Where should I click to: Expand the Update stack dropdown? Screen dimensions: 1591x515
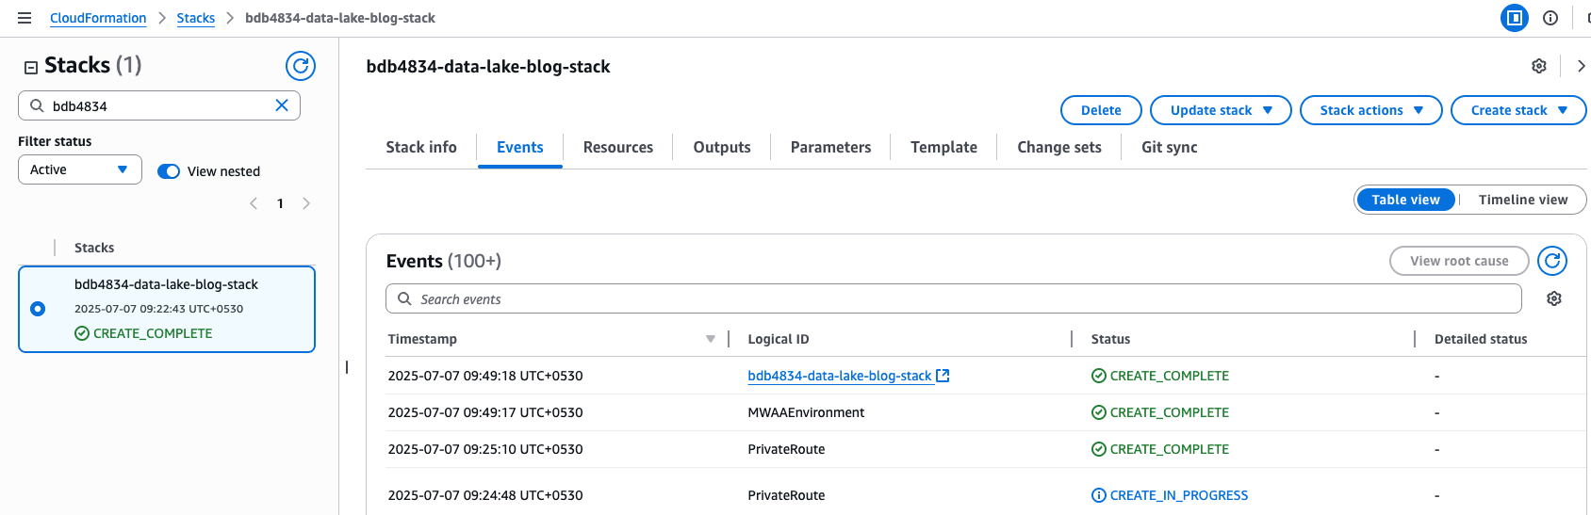(1221, 110)
